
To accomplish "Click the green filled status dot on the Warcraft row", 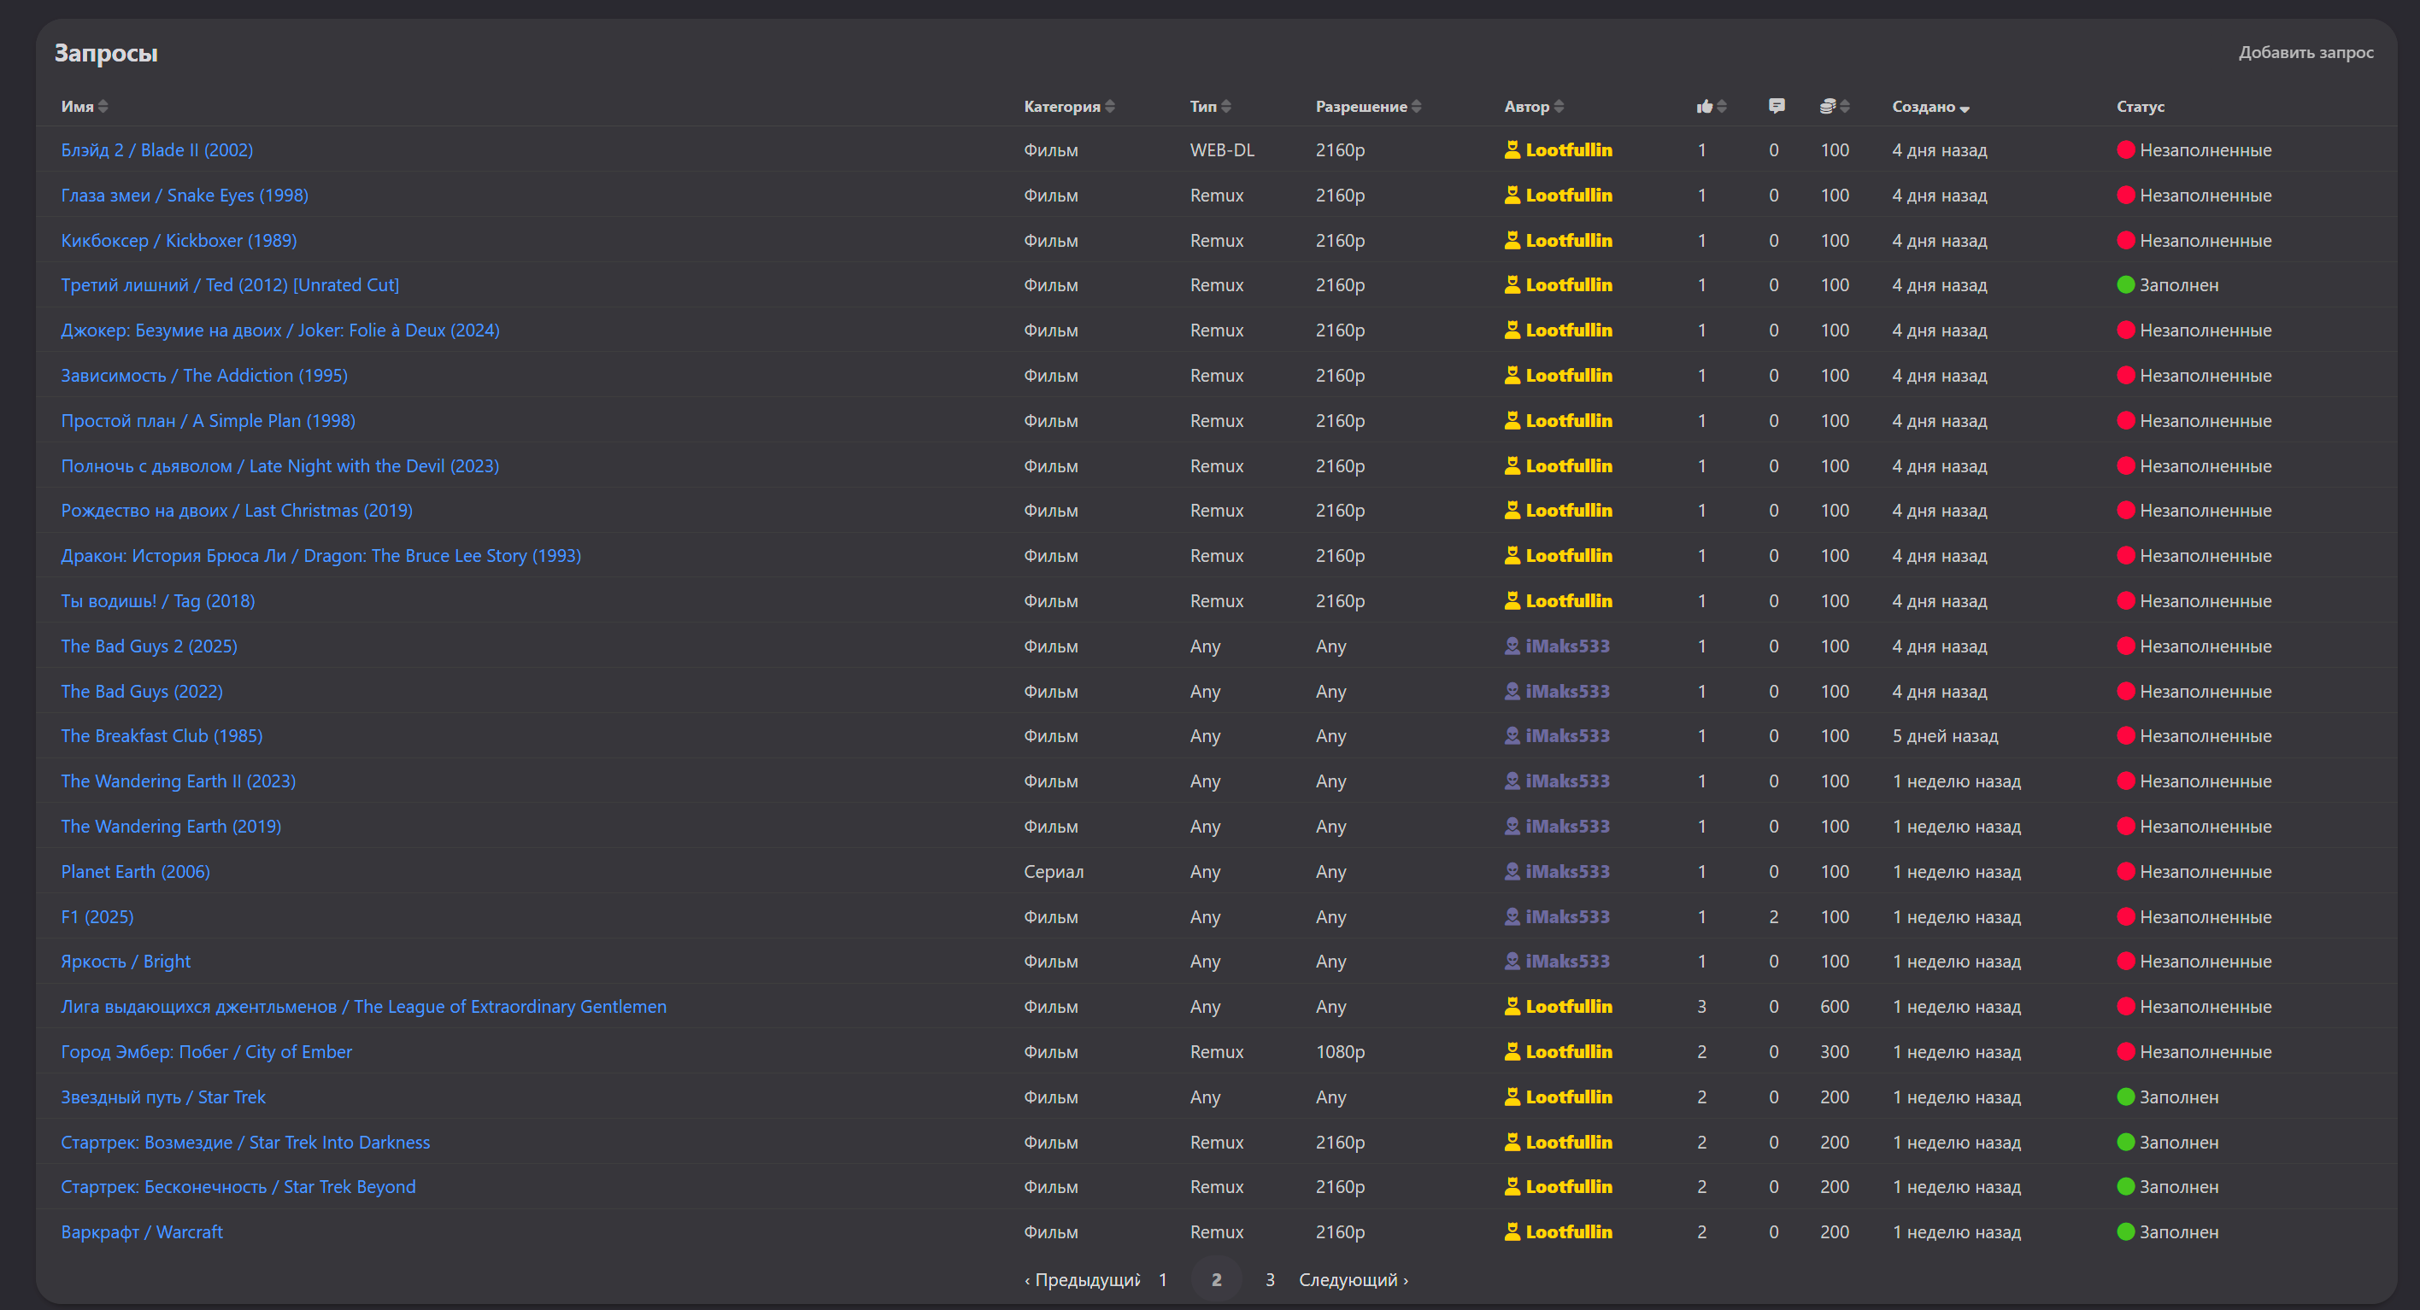I will pos(2125,1232).
